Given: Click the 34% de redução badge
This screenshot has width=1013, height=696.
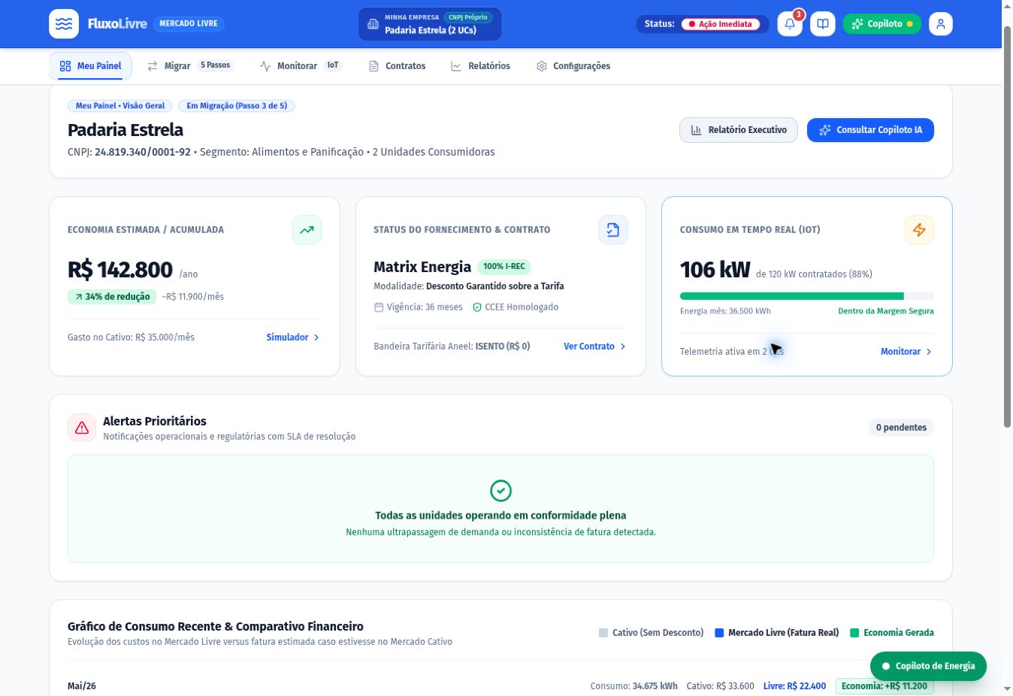Looking at the screenshot, I should tap(112, 297).
